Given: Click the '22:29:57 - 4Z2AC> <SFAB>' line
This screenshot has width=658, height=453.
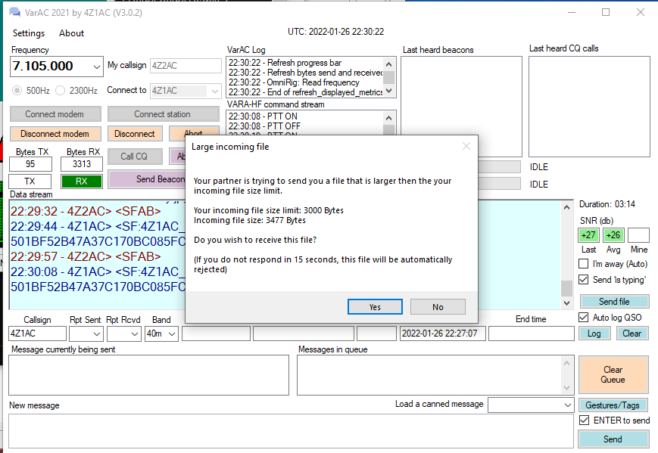Looking at the screenshot, I should coord(86,256).
